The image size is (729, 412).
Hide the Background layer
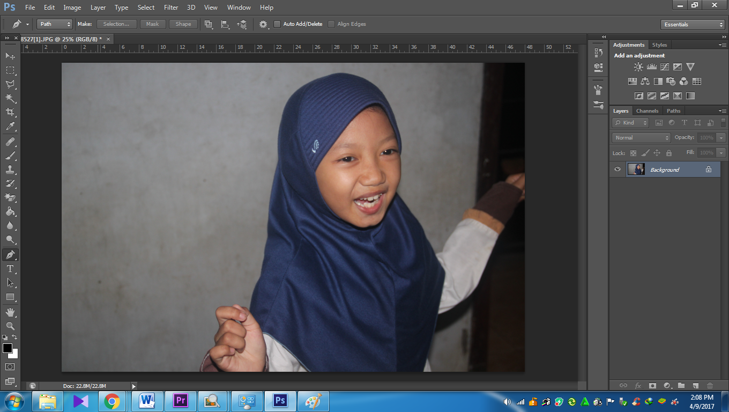point(617,169)
